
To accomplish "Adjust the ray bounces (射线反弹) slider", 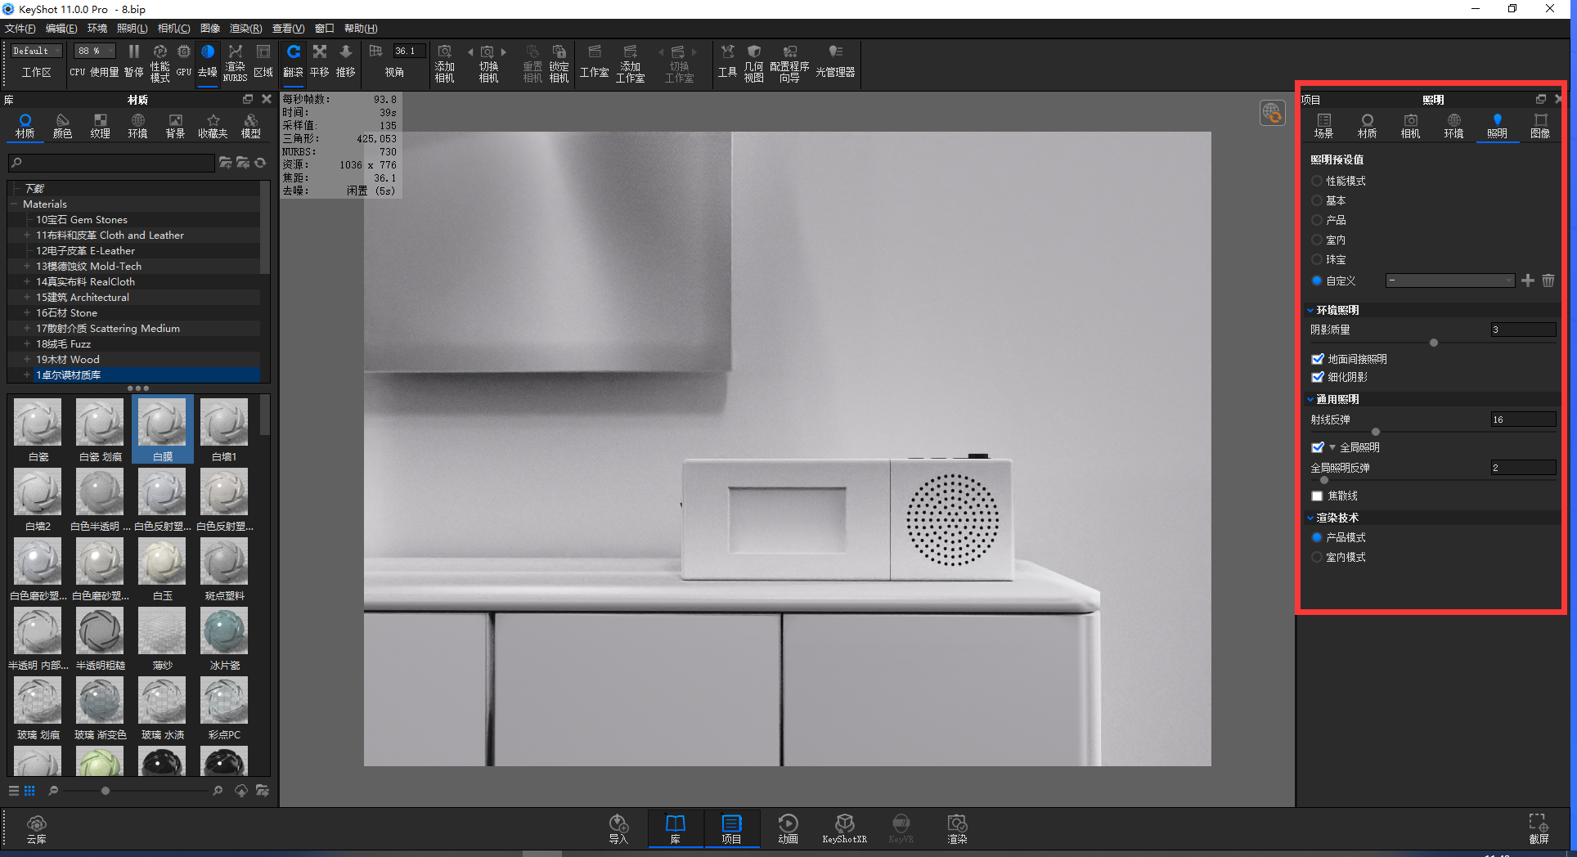I will point(1375,432).
